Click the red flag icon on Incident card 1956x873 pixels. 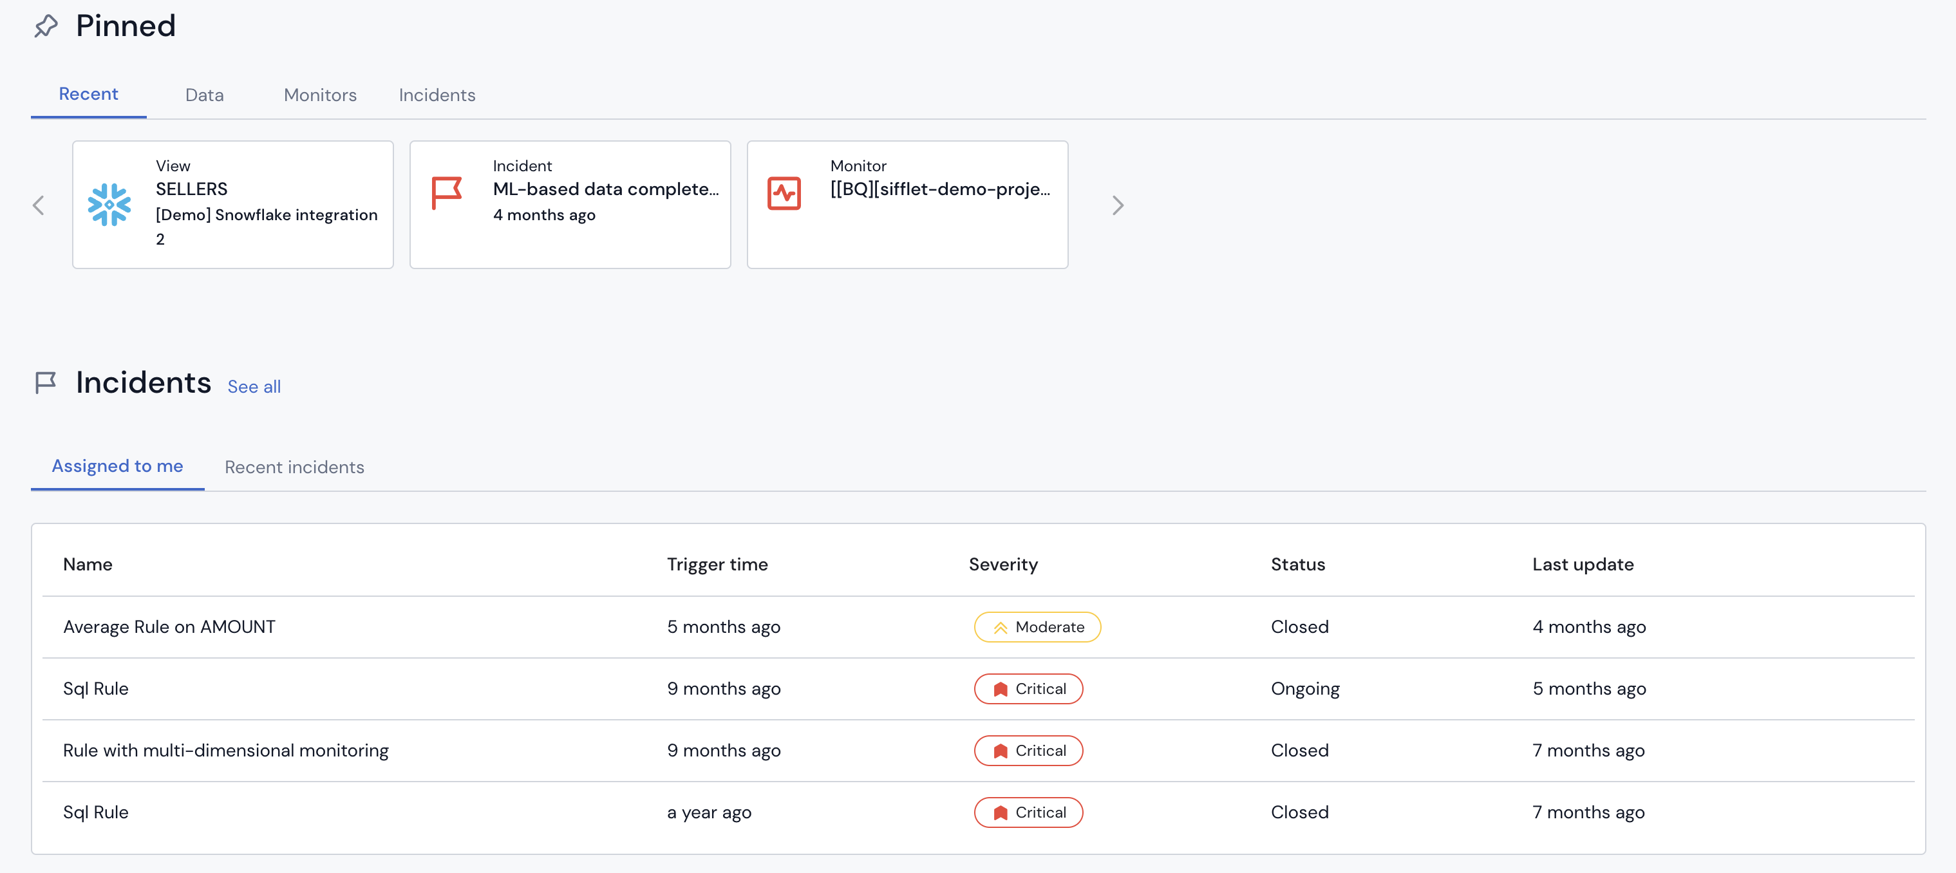point(446,192)
